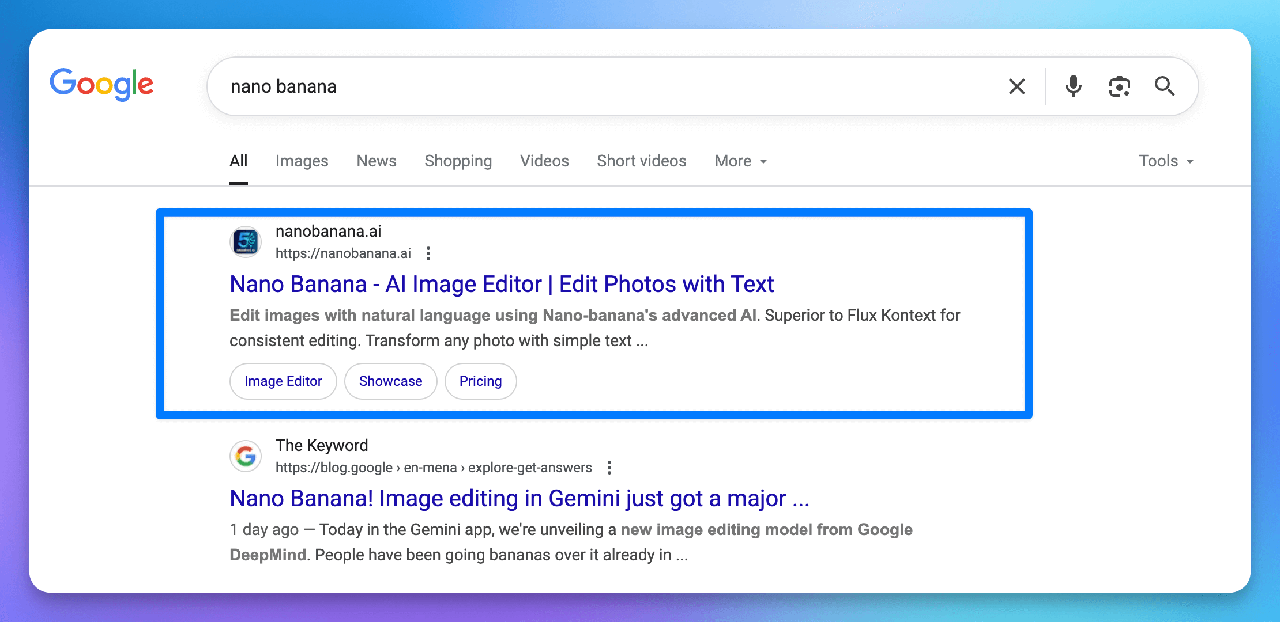Click The Keyword Google favicon
The width and height of the screenshot is (1280, 622).
246,456
